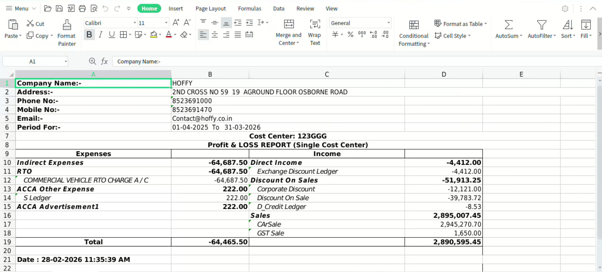Open the Menu button
602x272 pixels.
(x=21, y=8)
